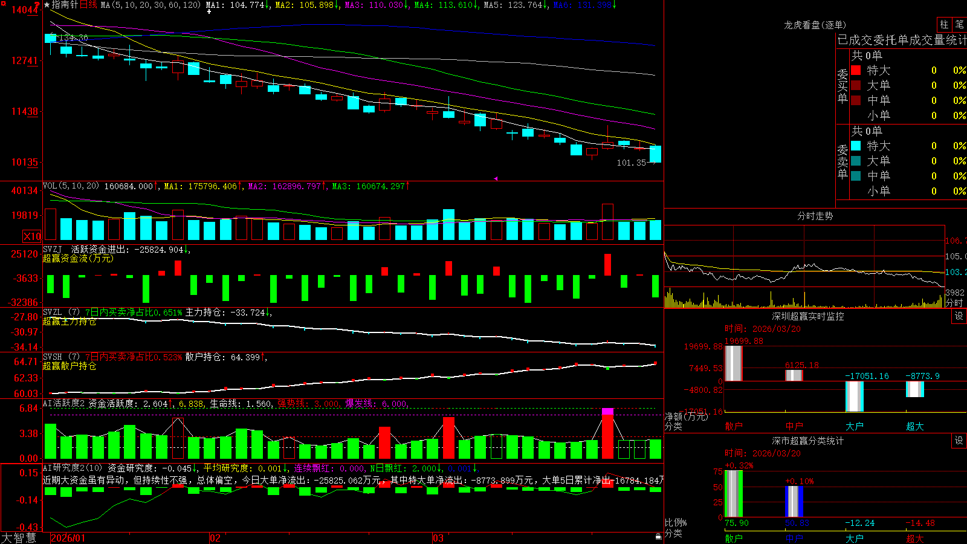Click the 75.90 散户 ratio bar
The width and height of the screenshot is (967, 544).
coord(733,494)
